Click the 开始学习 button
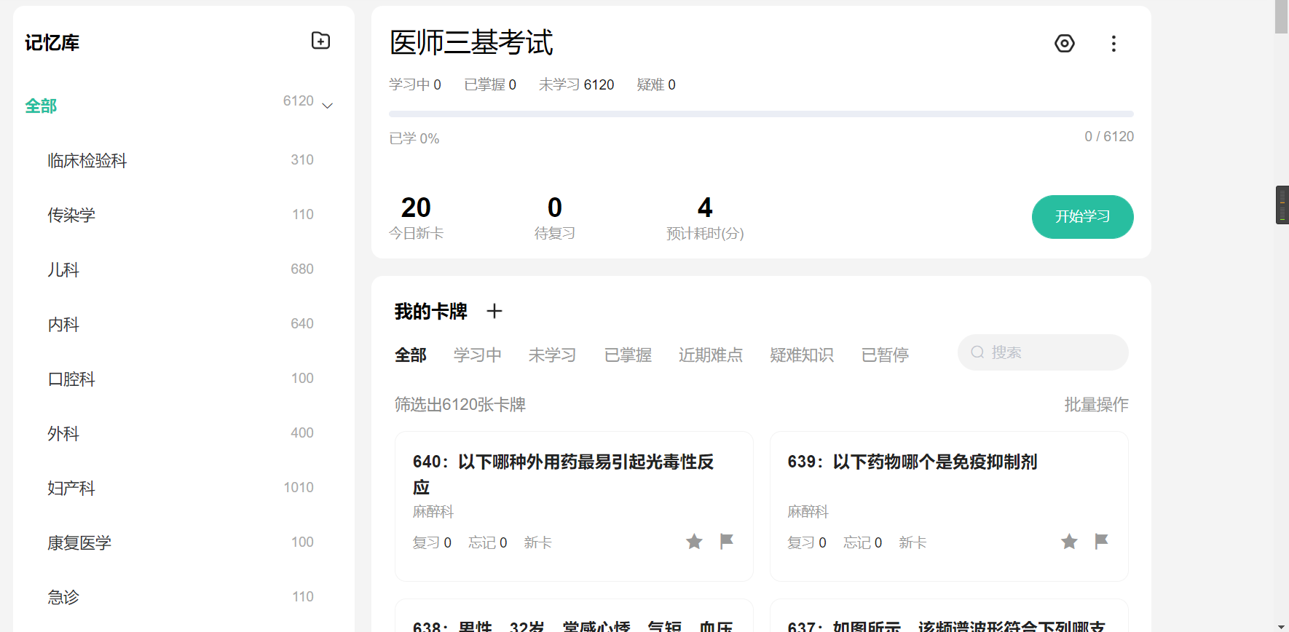This screenshot has height=632, width=1289. 1082,217
